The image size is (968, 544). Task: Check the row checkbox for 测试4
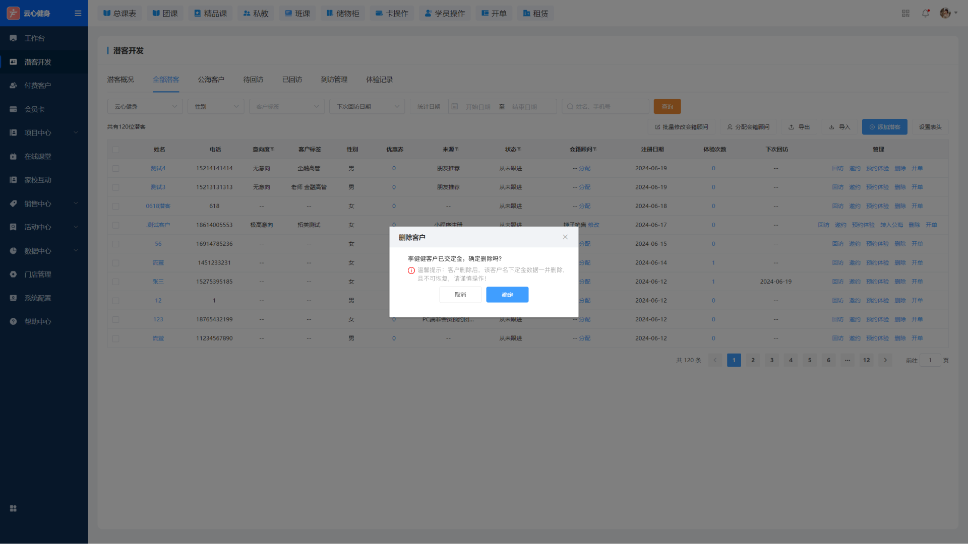click(x=116, y=169)
